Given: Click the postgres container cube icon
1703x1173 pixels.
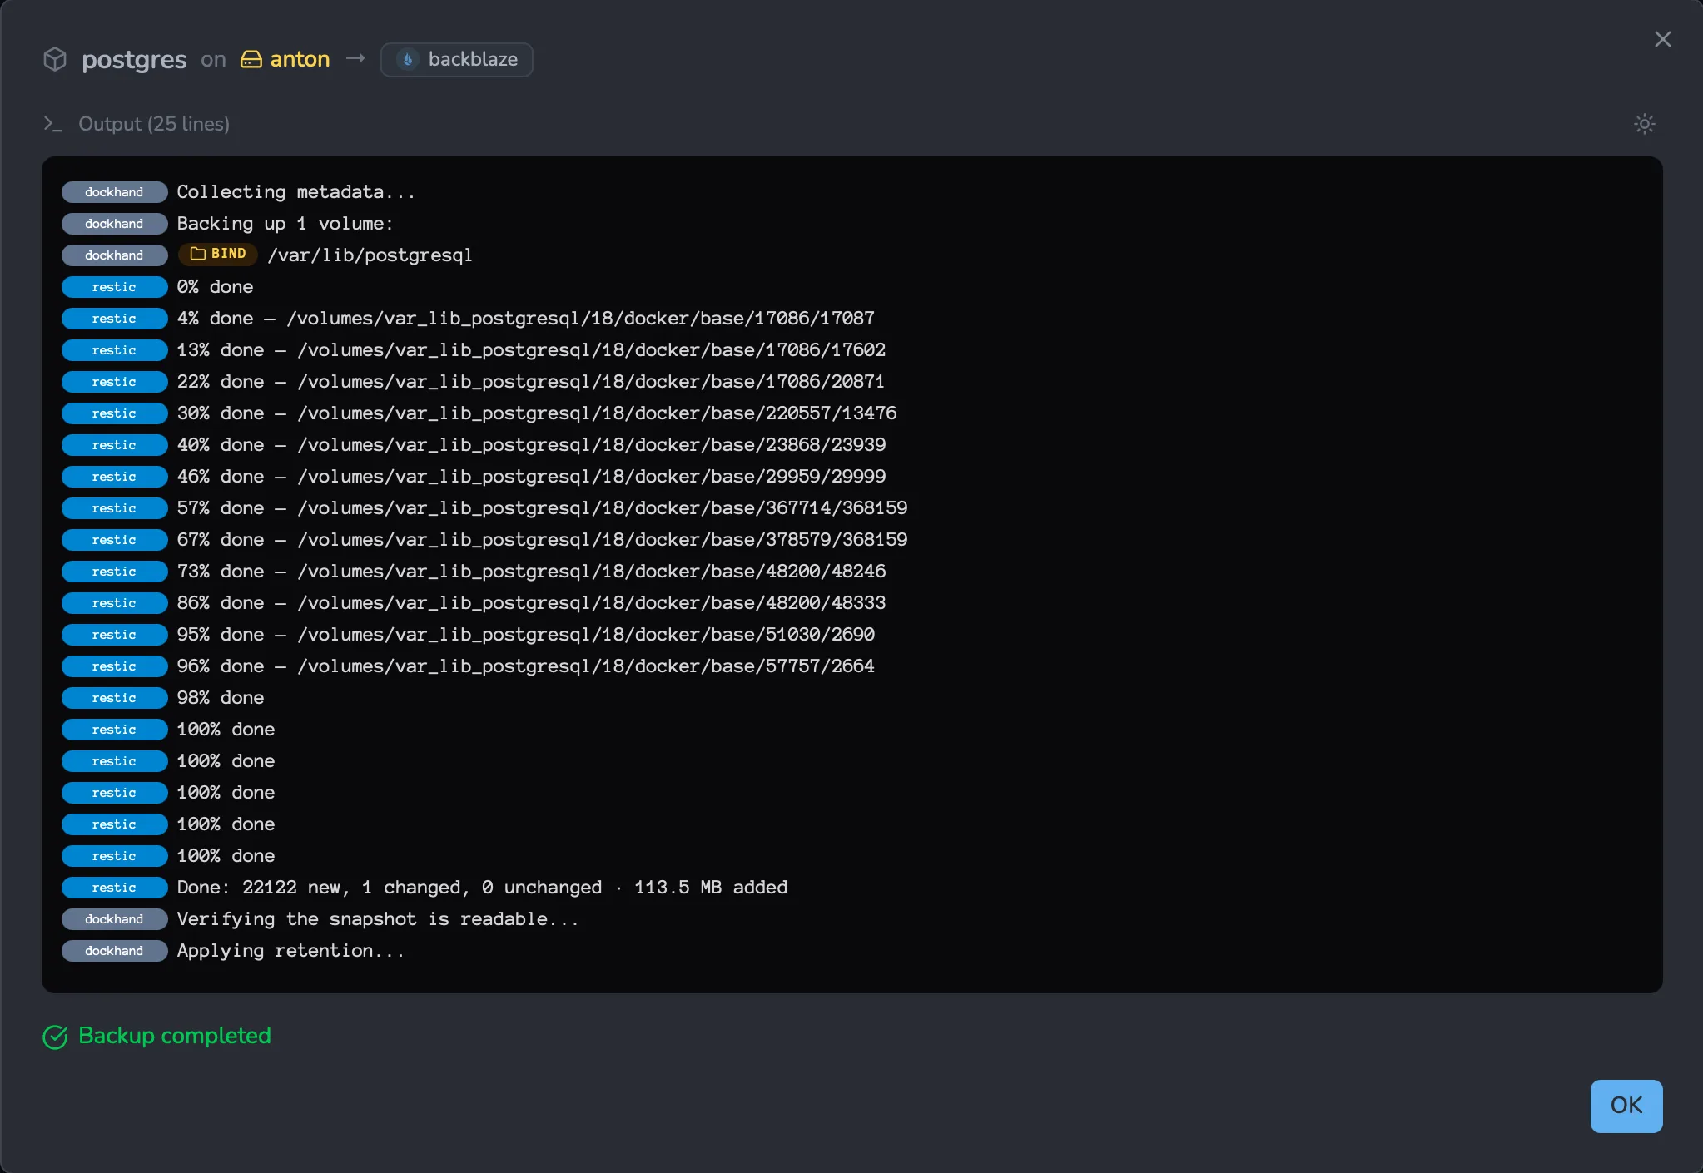Looking at the screenshot, I should pyautogui.click(x=55, y=60).
